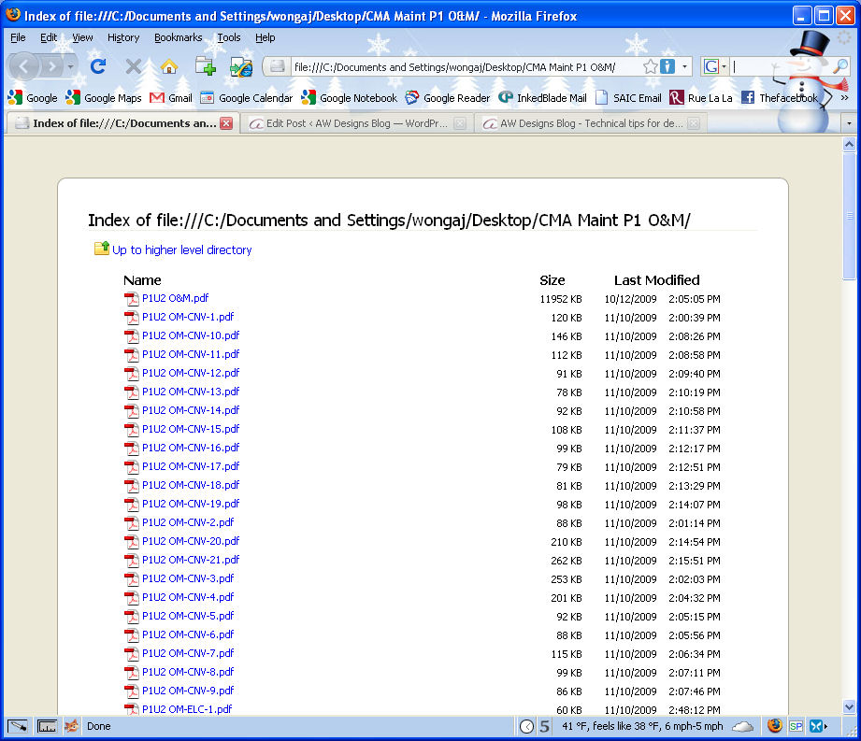This screenshot has height=741, width=861.
Task: Click the ruler icon in the status bar
Action: (47, 726)
